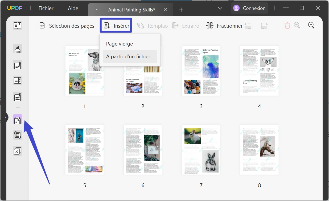Image resolution: width=329 pixels, height=201 pixels.
Task: Click the rotate page right icon
Action: (x=264, y=26)
